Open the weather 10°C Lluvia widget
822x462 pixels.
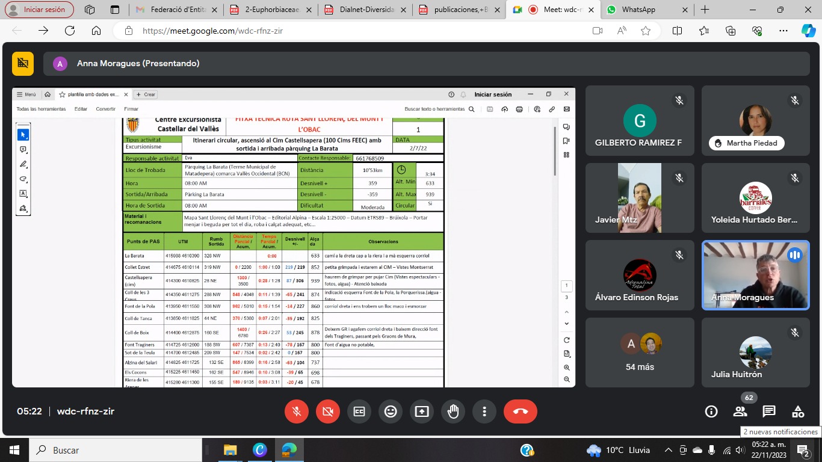619,450
